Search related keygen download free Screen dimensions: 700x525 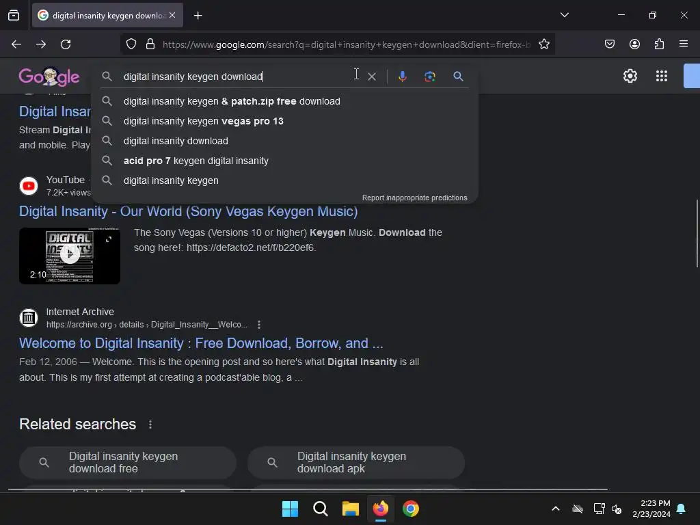coord(128,463)
